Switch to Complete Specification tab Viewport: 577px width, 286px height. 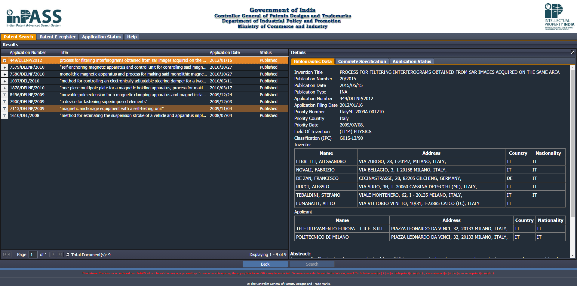(x=362, y=61)
